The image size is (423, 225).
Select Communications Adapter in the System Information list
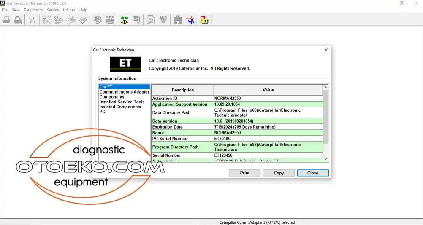pos(124,92)
